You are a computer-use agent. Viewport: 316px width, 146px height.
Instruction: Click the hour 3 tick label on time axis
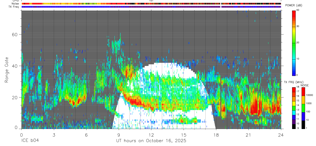54,135
